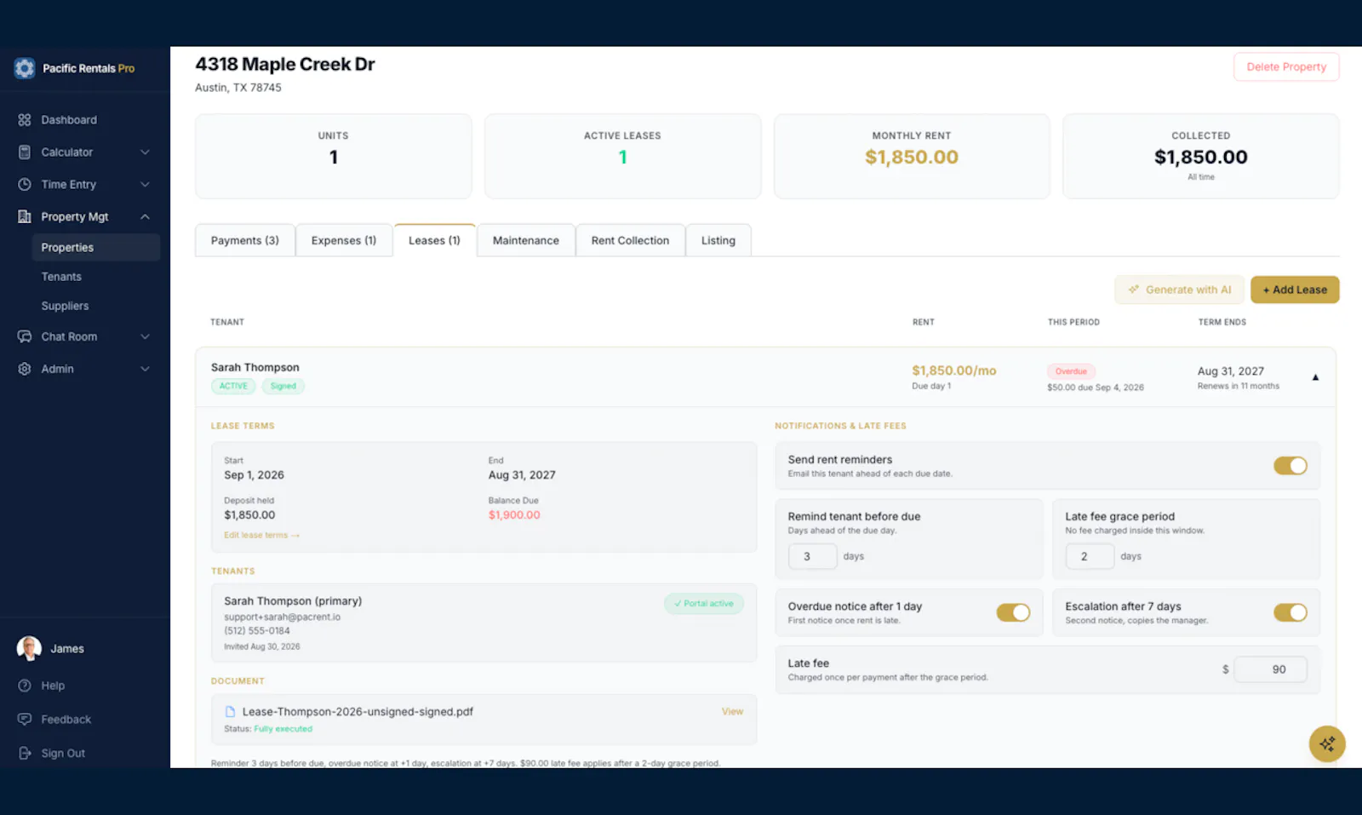Expand the Time Entry menu chevron
This screenshot has width=1362, height=815.
(x=145, y=185)
